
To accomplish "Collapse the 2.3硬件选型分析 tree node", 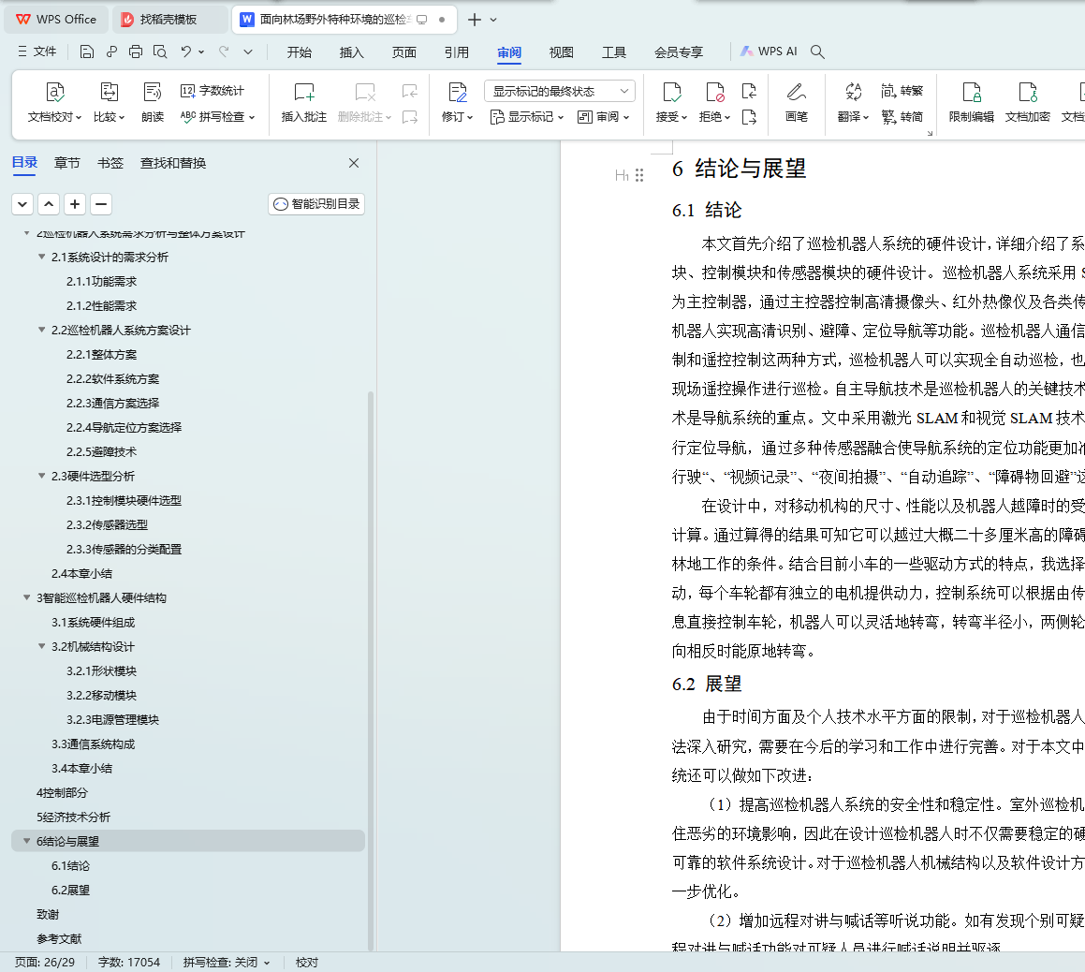I will point(42,477).
